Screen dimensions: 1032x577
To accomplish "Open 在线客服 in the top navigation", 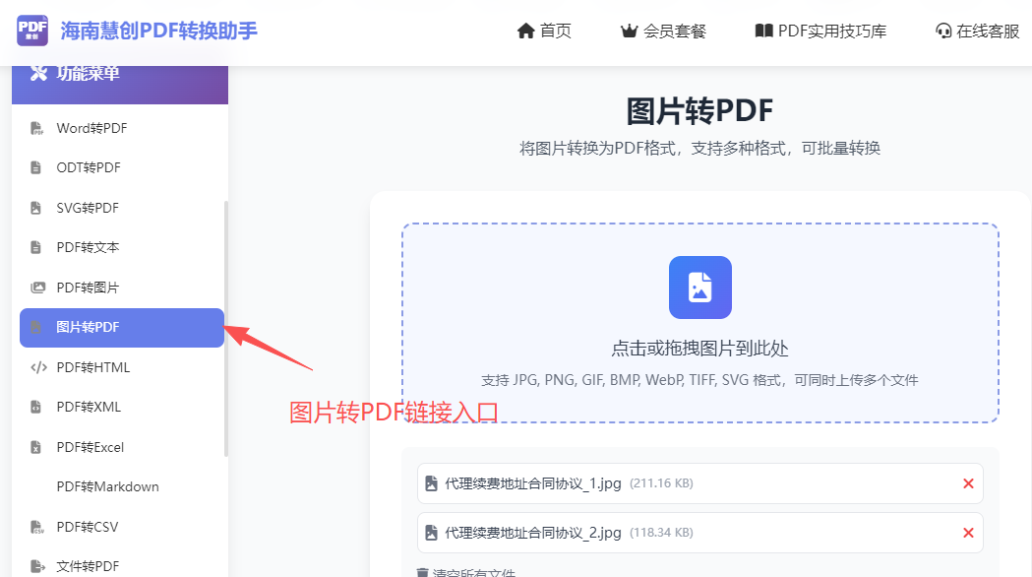I will click(988, 31).
